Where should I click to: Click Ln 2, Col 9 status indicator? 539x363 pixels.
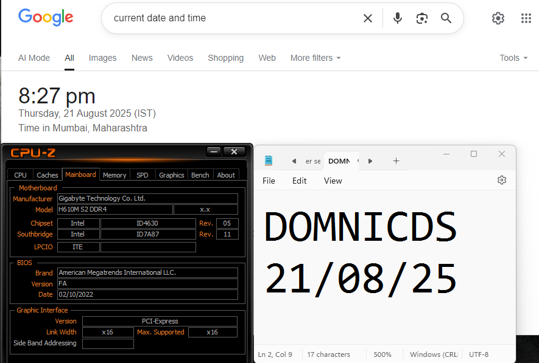(x=275, y=354)
